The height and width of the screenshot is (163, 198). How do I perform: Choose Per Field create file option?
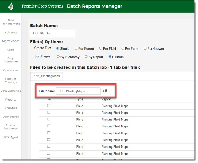pyautogui.click(x=101, y=48)
